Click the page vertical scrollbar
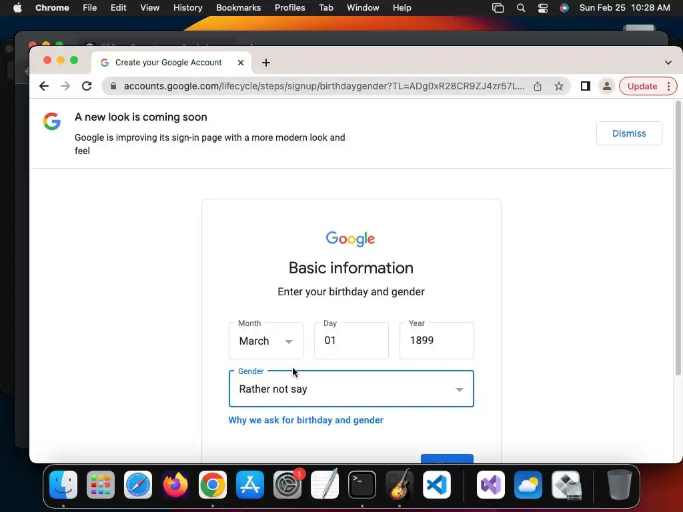 point(678,238)
